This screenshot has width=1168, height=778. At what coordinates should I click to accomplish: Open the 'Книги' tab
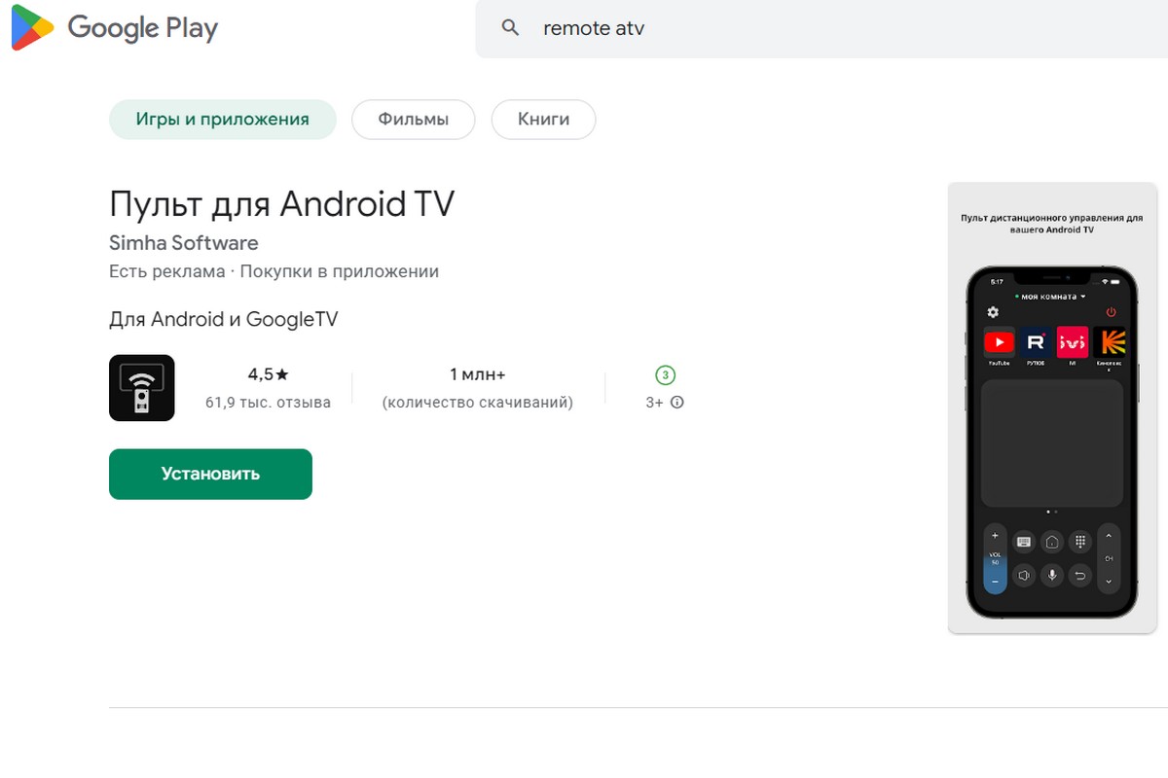(543, 120)
